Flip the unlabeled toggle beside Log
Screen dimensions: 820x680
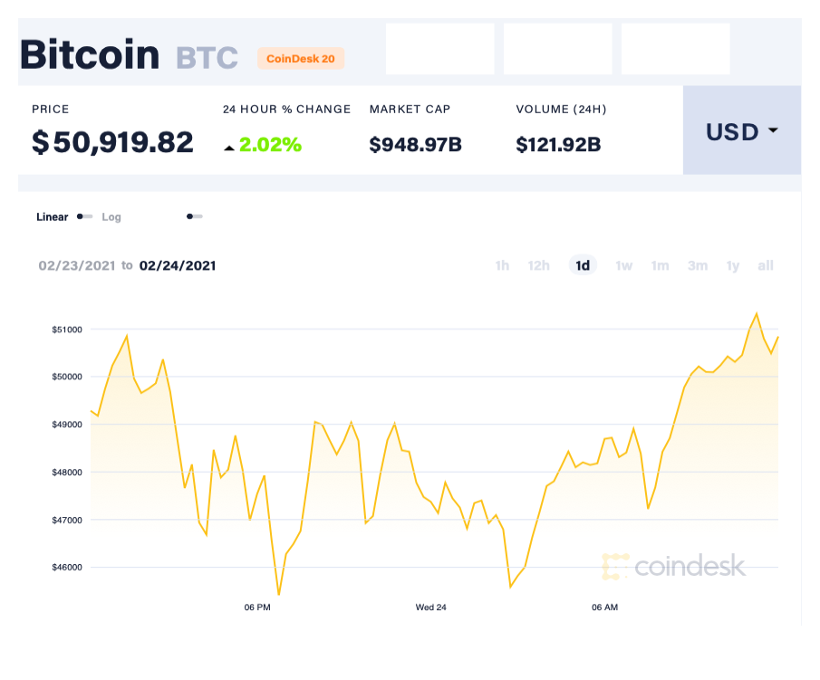194,217
